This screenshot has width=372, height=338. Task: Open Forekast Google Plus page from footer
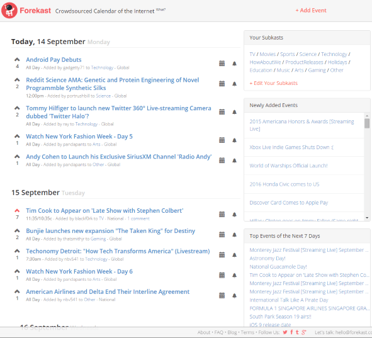[x=304, y=332]
